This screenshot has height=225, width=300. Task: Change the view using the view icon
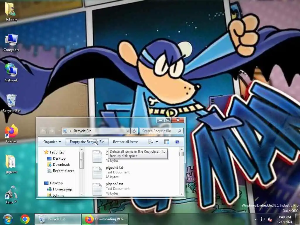[151, 142]
